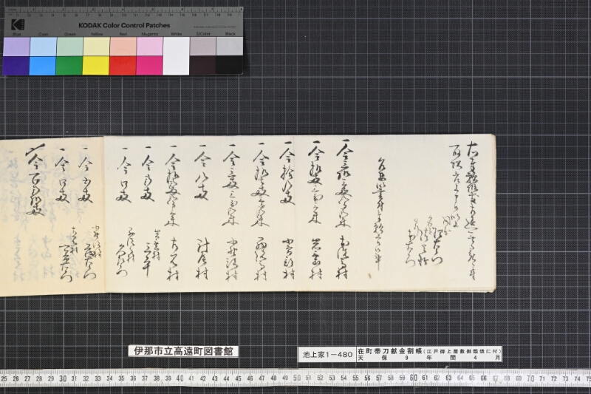This screenshot has width=591, height=394.
Task: Click the "KODAK Color Control Patches" title
Action: (x=124, y=25)
